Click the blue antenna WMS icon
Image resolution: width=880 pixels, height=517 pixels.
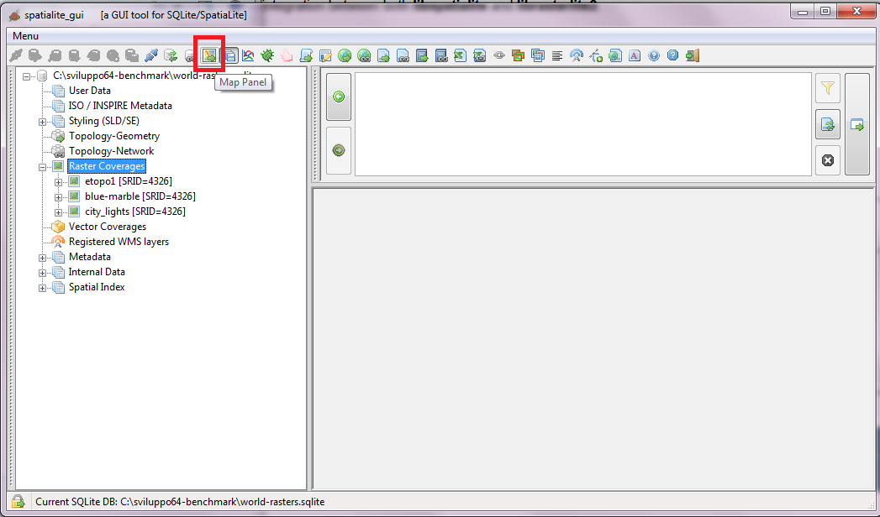(577, 55)
